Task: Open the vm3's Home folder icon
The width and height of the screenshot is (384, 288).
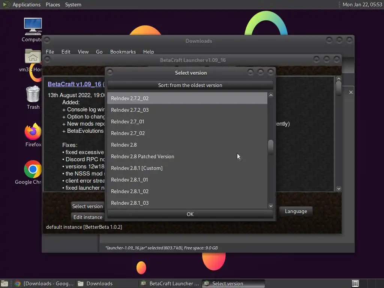Action: [33, 60]
